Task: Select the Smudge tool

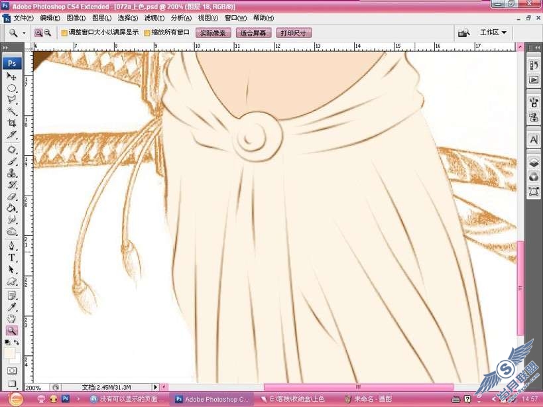Action: [x=11, y=220]
